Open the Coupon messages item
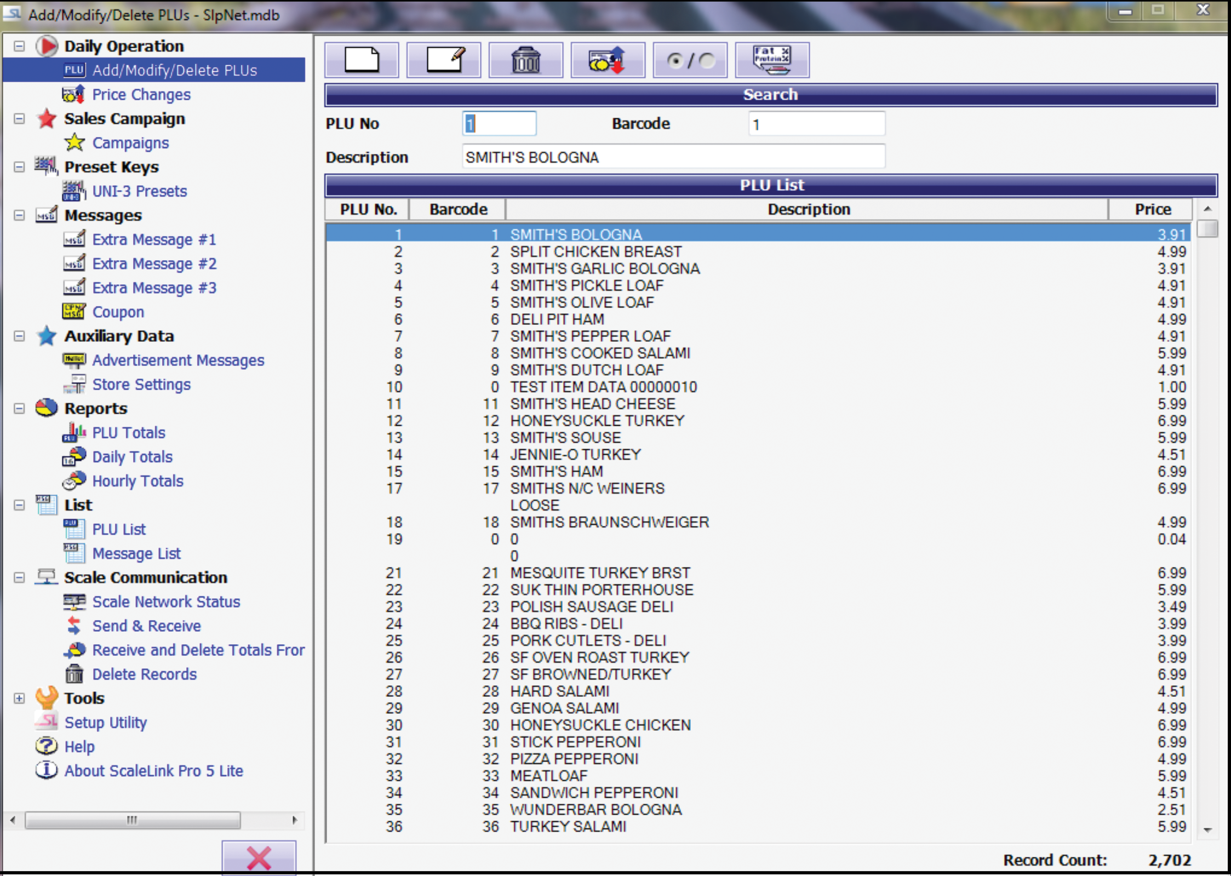The image size is (1231, 876). tap(118, 312)
